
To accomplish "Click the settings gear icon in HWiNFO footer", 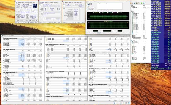I will [126, 103].
